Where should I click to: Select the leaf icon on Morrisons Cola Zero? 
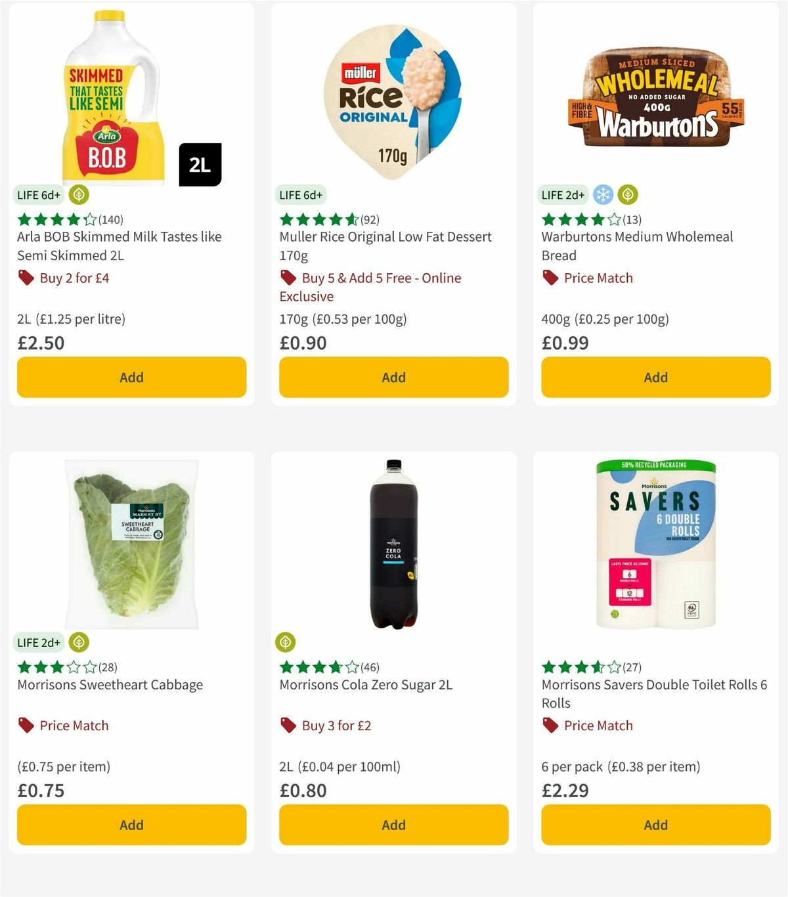point(286,642)
